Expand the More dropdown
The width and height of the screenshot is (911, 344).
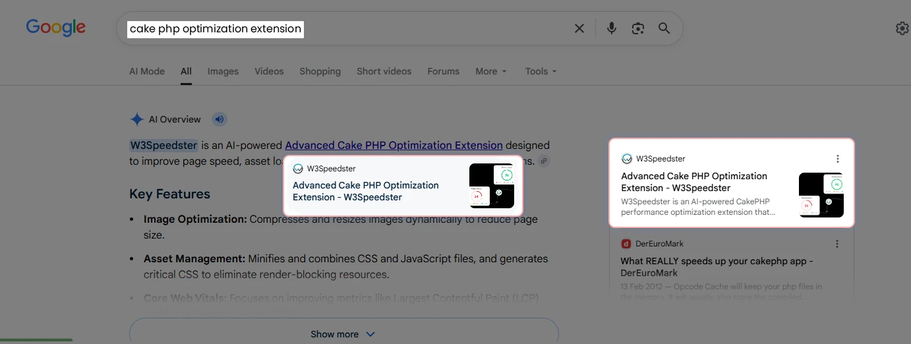click(491, 71)
